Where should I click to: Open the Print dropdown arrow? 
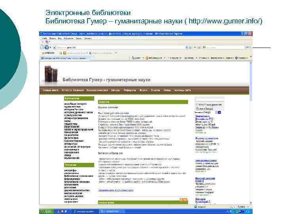[x=196, y=58]
